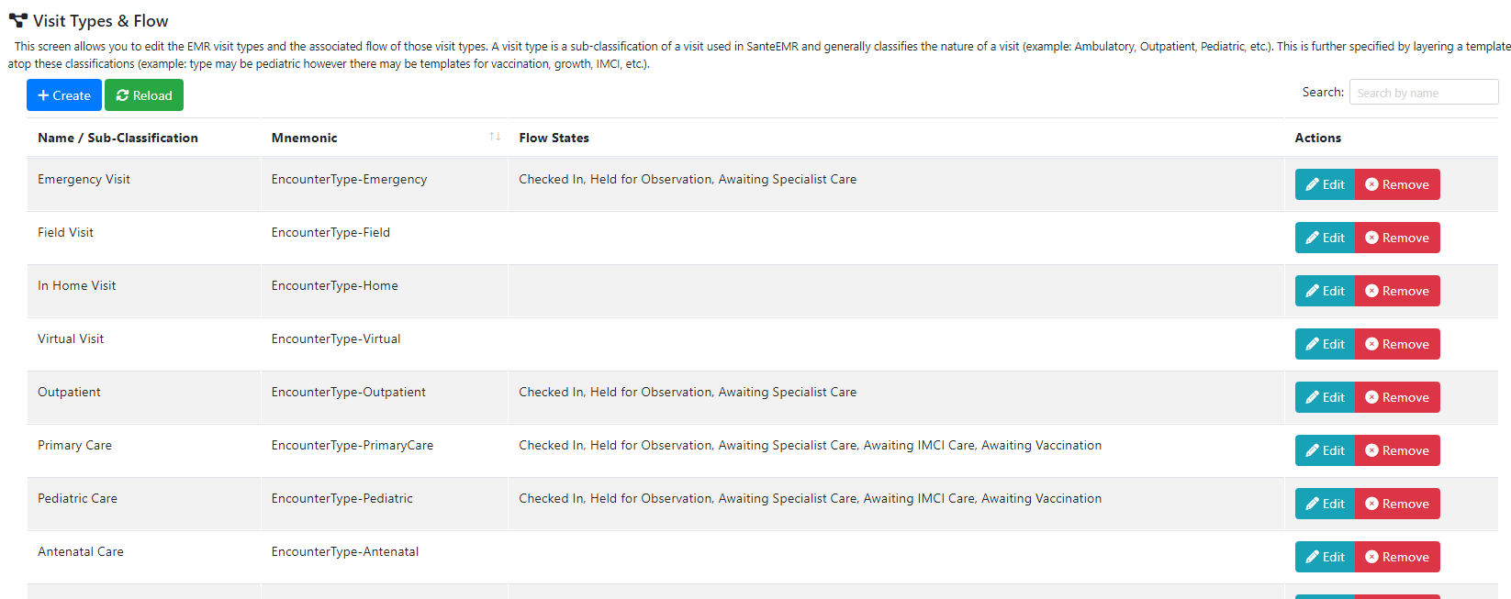Remove the Field Visit type
The image size is (1511, 599).
pos(1396,238)
